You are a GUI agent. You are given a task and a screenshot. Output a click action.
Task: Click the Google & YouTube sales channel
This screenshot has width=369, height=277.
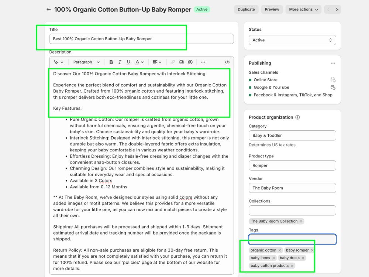[271, 88]
